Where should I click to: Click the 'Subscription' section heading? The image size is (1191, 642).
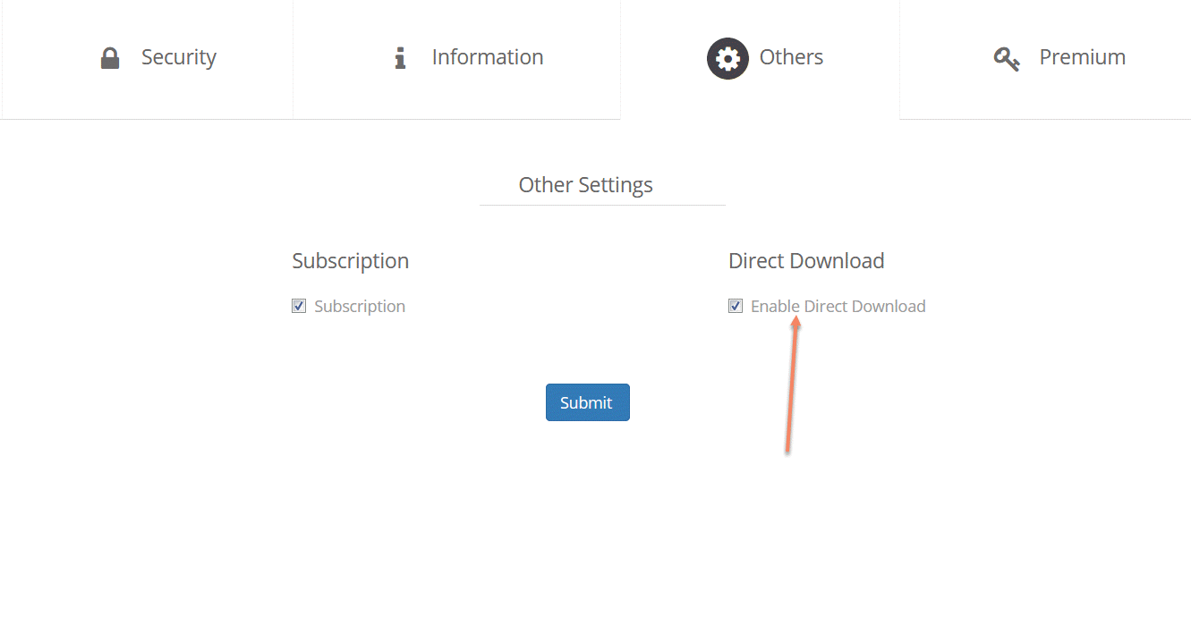pos(350,261)
